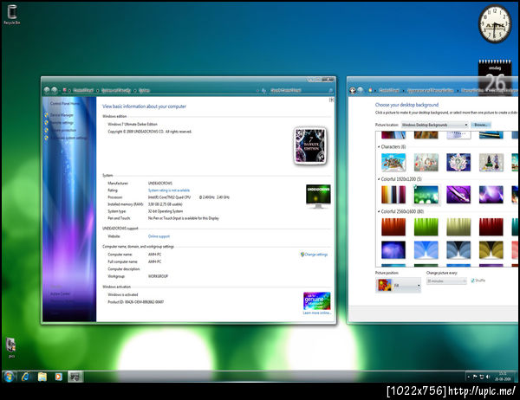Launch Internet Explorer from the taskbar
This screenshot has width=520, height=400.
point(25,377)
